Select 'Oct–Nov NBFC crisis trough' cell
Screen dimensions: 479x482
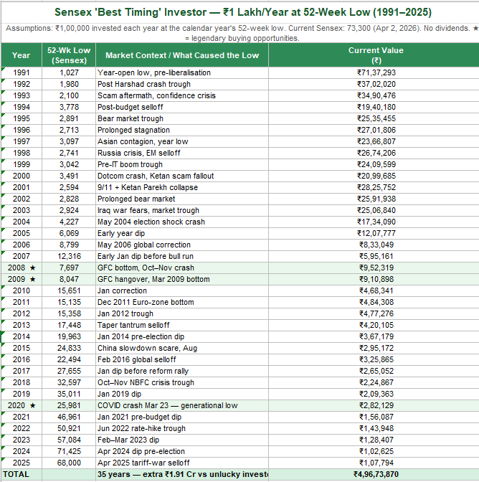click(x=182, y=382)
